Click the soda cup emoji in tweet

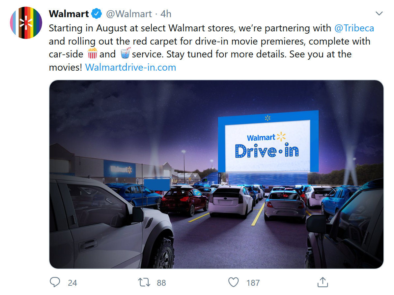pyautogui.click(x=125, y=53)
